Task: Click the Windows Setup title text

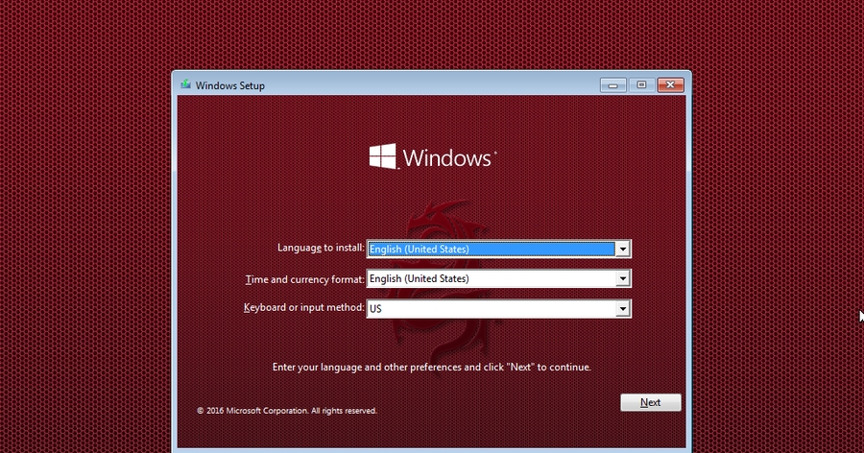Action: point(229,85)
